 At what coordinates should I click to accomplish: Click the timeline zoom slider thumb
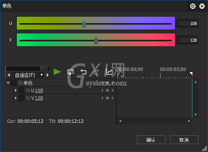pyautogui.click(x=44, y=69)
